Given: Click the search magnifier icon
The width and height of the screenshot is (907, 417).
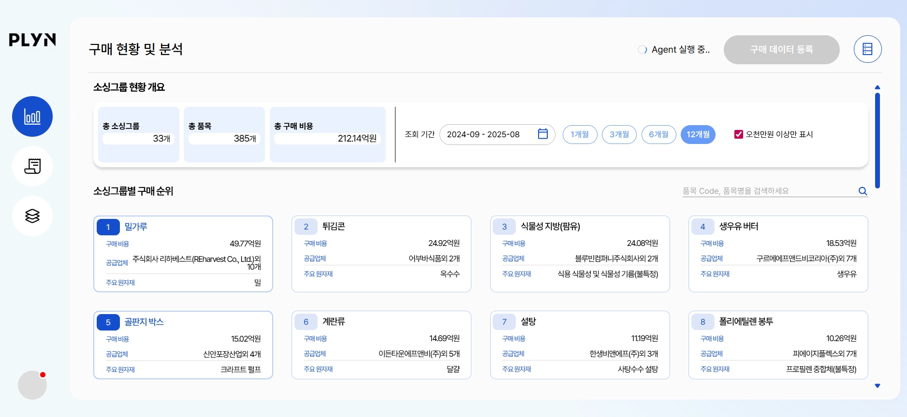Looking at the screenshot, I should click(863, 191).
